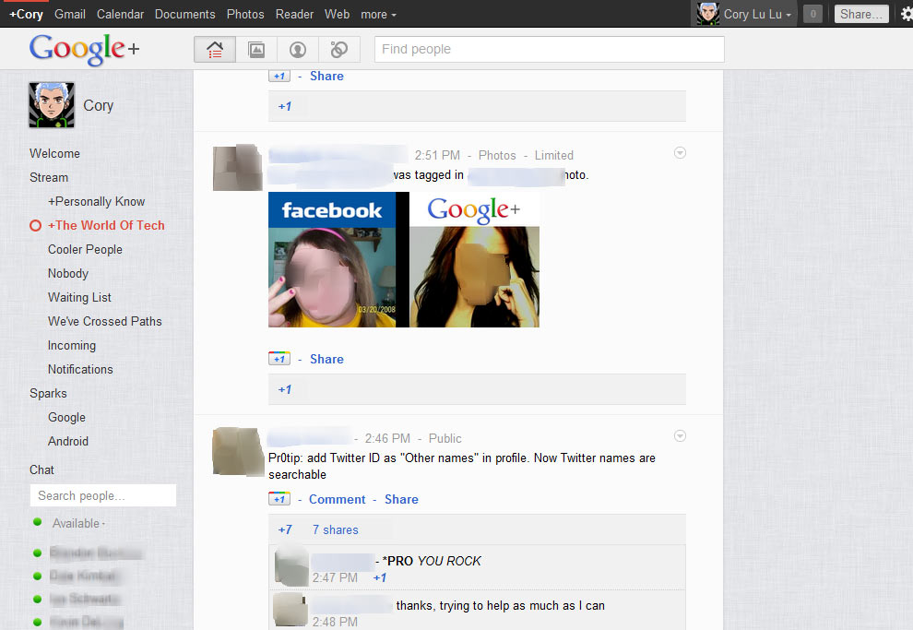The height and width of the screenshot is (630, 913).
Task: Open the notifications counter in the top bar
Action: click(812, 14)
